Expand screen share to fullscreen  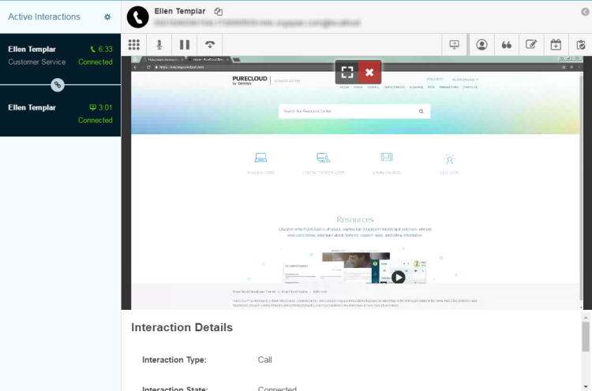point(347,72)
